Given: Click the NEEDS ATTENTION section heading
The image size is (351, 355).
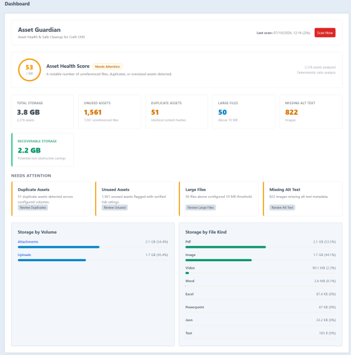Looking at the screenshot, I should coord(31,176).
